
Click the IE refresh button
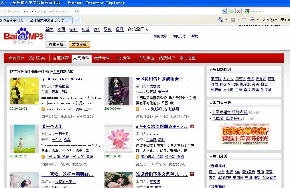(x=231, y=11)
